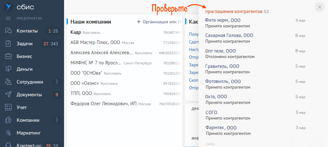Viewport: 328px width, 147px height.
Task: Click the SBIS logo icon
Action: pos(9,7)
